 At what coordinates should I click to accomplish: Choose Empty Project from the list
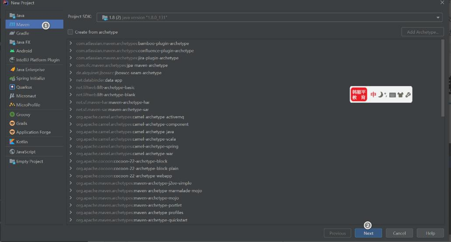[29, 161]
